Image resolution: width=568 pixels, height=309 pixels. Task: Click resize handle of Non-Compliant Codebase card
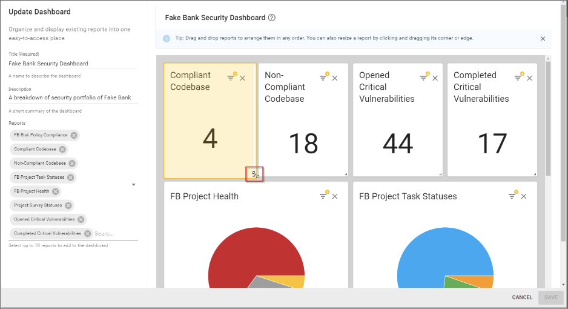click(x=346, y=174)
